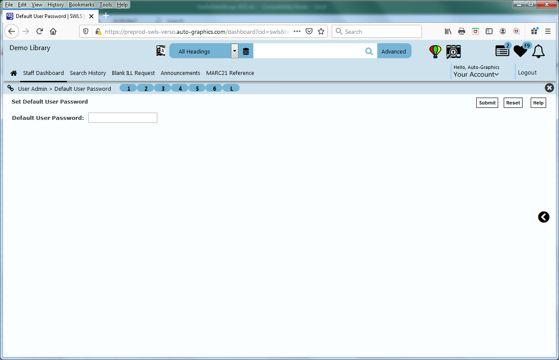Click the magnifier search icon in search bar
559x360 pixels.
tap(369, 51)
